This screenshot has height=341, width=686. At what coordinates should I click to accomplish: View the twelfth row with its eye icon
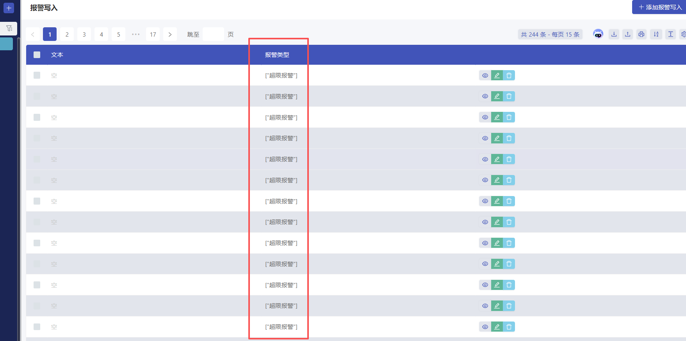(485, 306)
